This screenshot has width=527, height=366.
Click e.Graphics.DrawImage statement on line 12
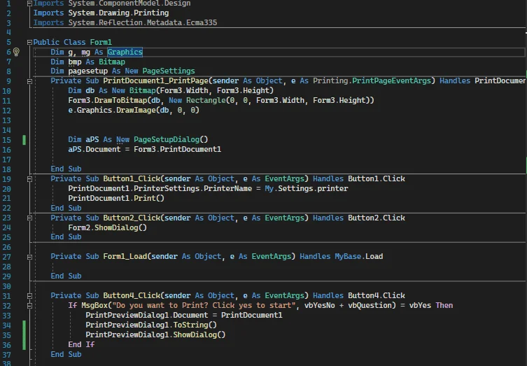point(134,111)
